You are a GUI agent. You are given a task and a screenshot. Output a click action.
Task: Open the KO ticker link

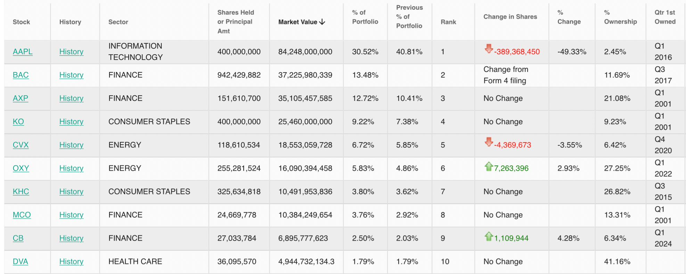(x=18, y=122)
